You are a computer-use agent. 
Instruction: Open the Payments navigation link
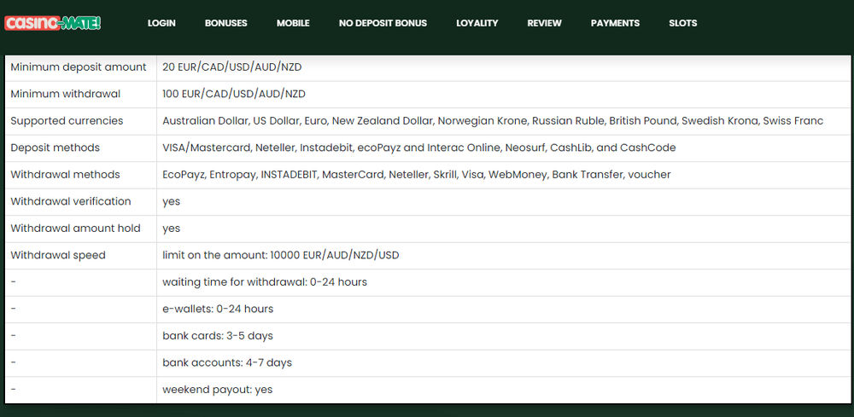615,23
